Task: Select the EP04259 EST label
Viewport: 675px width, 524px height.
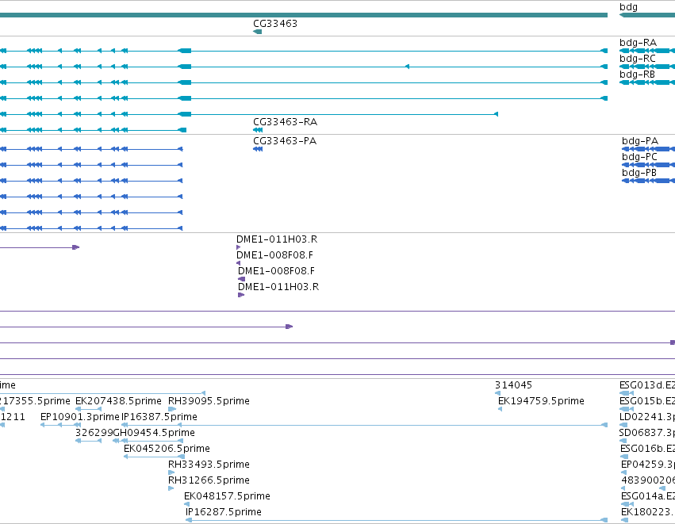Action: 648,465
